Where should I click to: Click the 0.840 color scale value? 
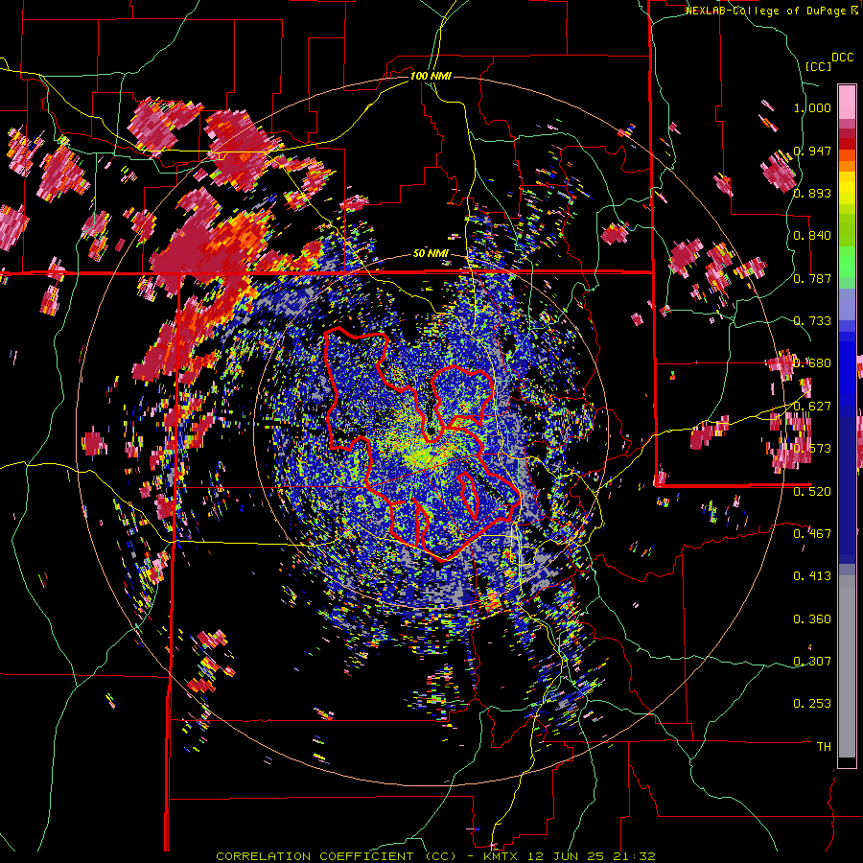pyautogui.click(x=812, y=236)
